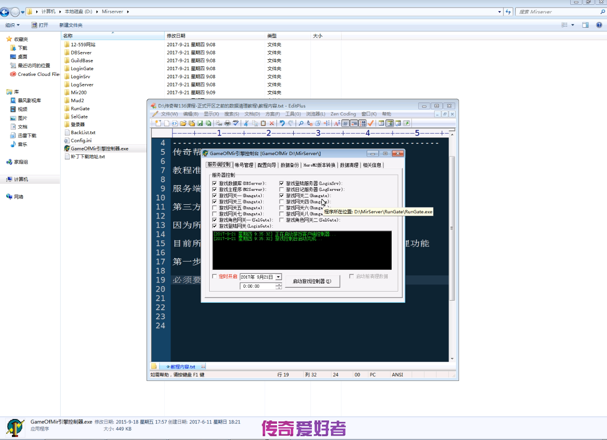Click the Save icon in EditPlus toolbar
Screen dimensions: 607x440
pos(200,123)
